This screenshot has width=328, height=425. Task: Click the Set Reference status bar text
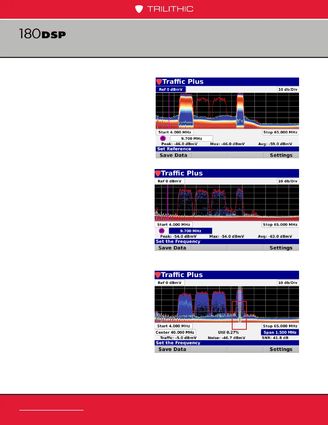174,149
